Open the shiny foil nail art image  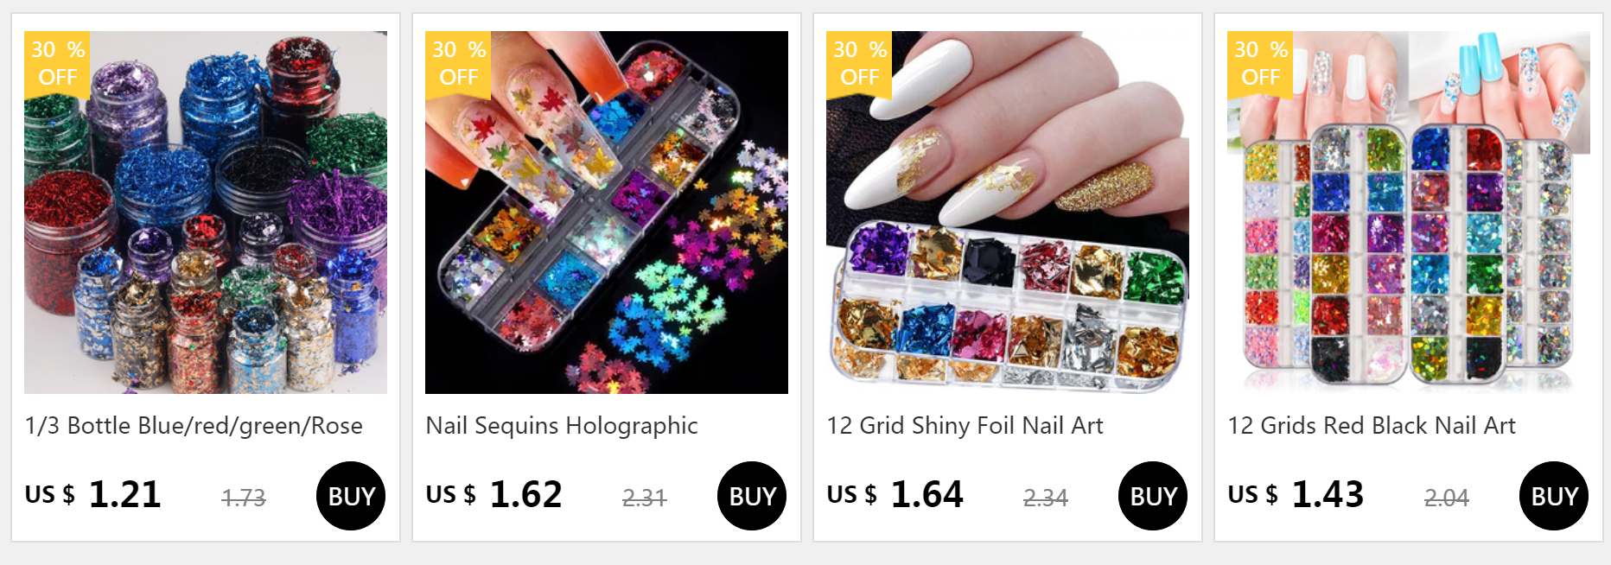point(1008,213)
